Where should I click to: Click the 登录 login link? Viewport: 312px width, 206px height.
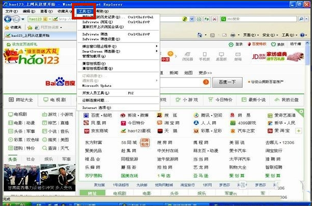coord(236,44)
